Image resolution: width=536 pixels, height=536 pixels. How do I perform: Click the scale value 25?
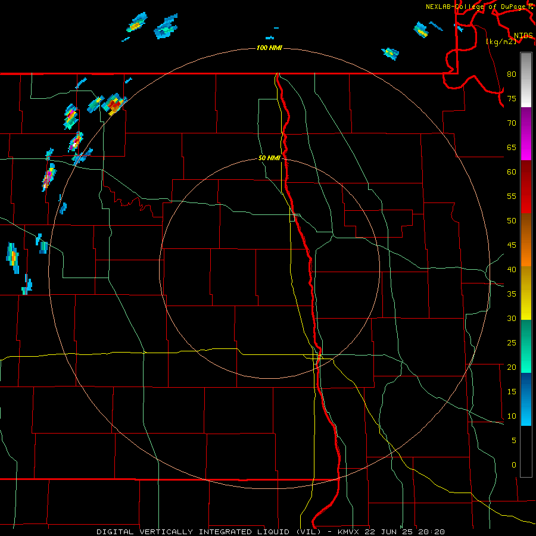(x=512, y=343)
